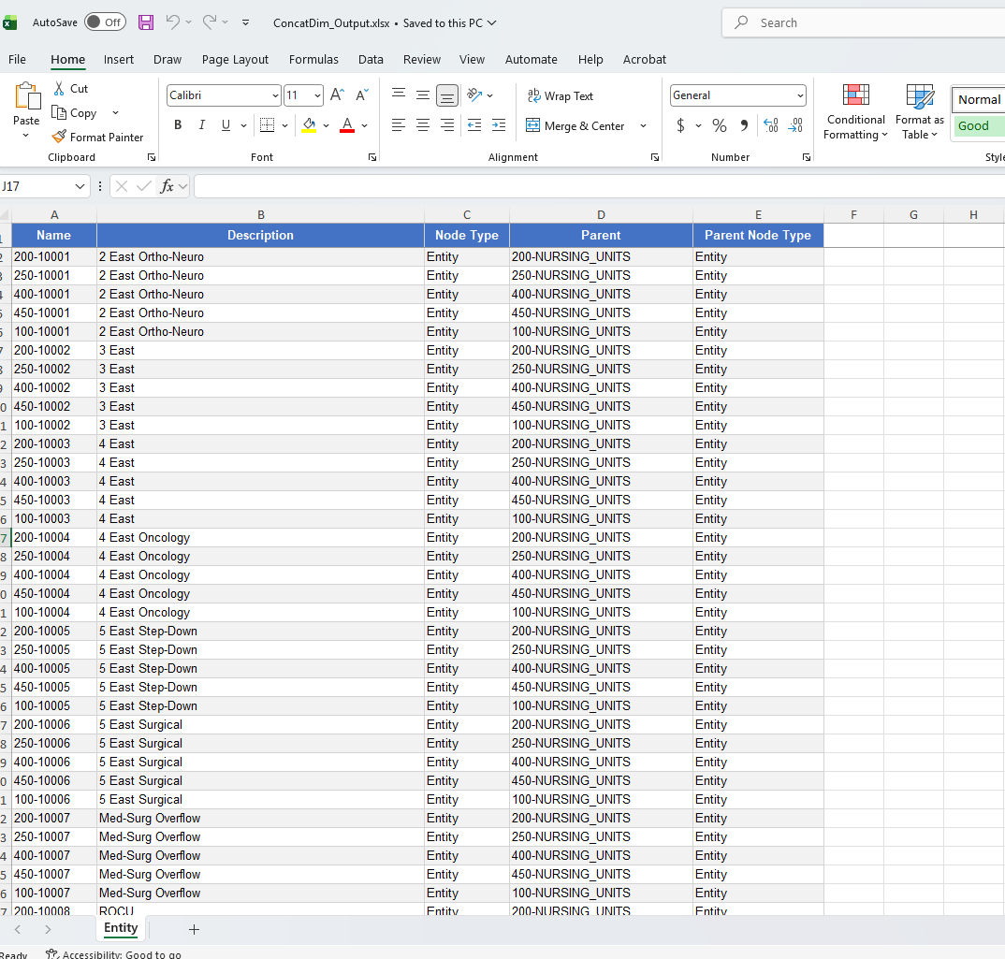Expand the Name Box dropdown arrow

coord(80,186)
